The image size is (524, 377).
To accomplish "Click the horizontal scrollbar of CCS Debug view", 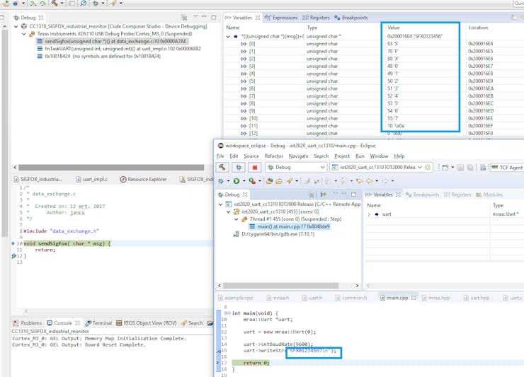I will point(111,168).
